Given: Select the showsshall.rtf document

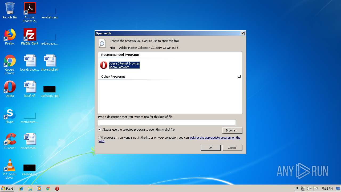Looking at the screenshot, I should [50, 63].
